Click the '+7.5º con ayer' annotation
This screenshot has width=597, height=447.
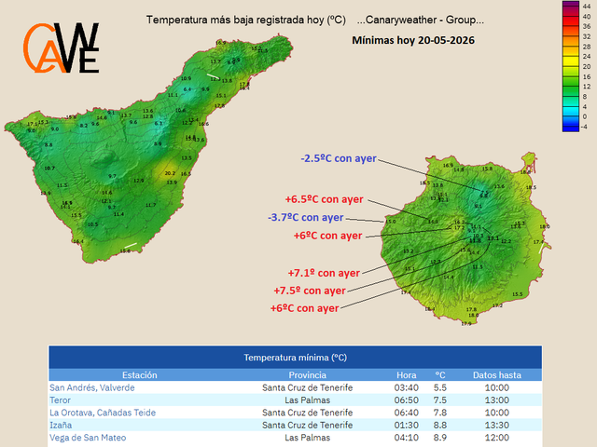(x=310, y=291)
